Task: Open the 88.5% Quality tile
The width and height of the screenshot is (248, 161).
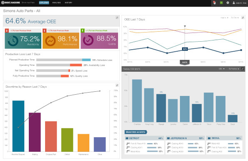Action: click(99, 40)
